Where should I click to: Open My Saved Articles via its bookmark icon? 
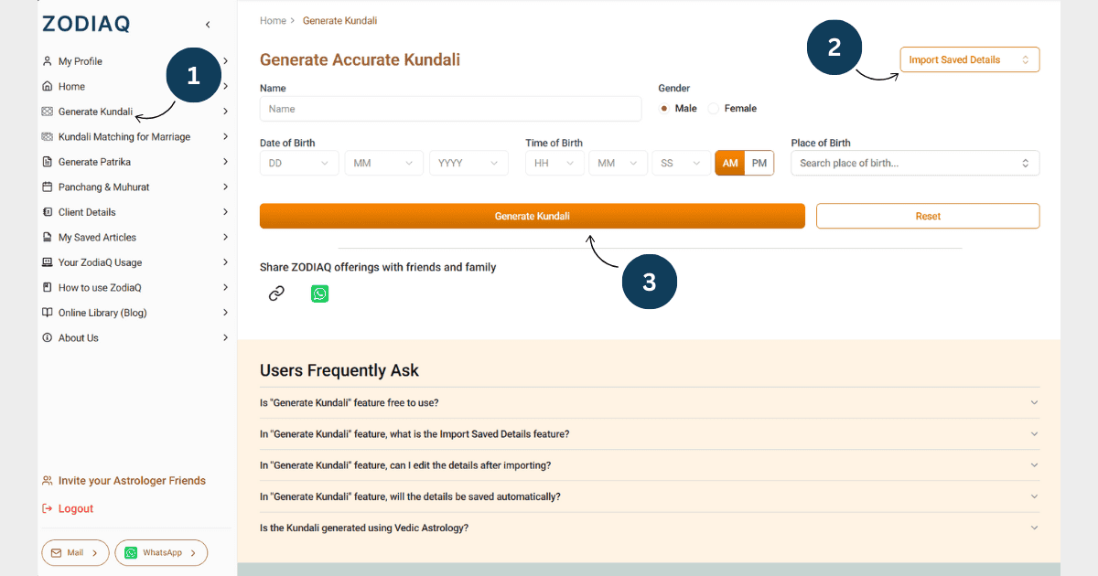coord(47,237)
